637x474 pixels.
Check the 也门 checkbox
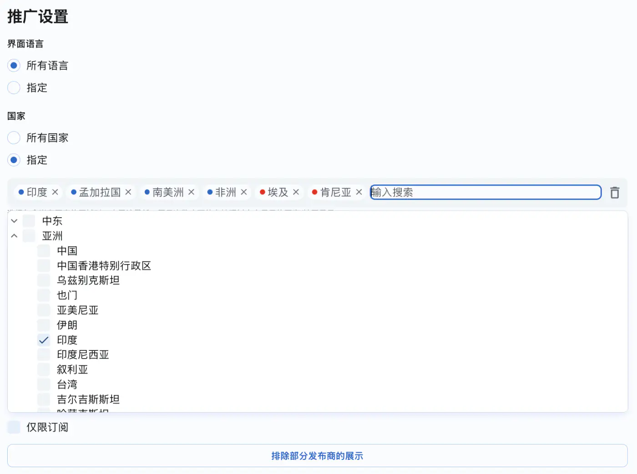pos(44,295)
